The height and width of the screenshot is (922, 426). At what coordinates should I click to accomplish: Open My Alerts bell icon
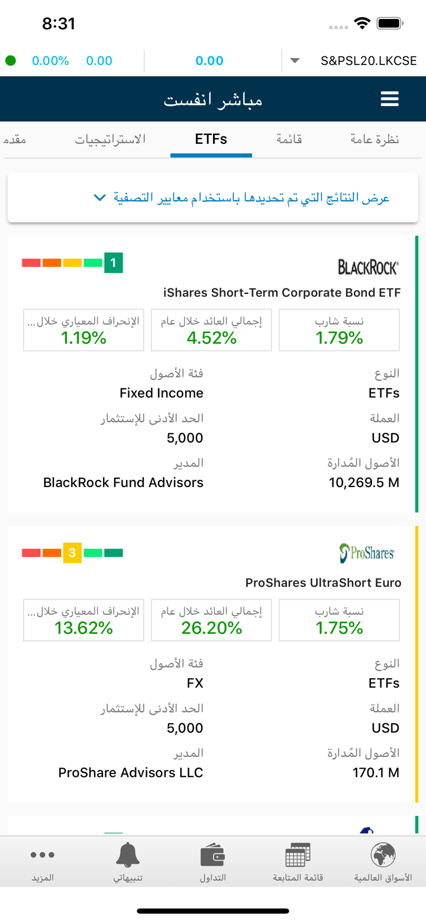127,855
